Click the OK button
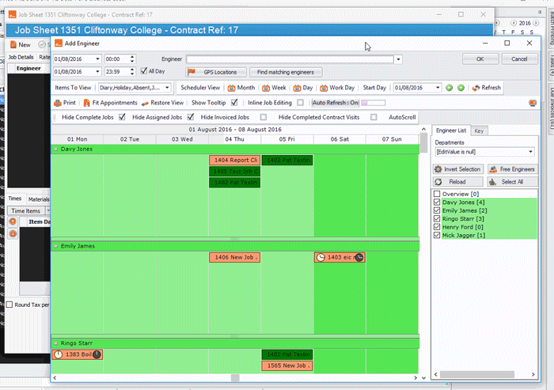 480,59
